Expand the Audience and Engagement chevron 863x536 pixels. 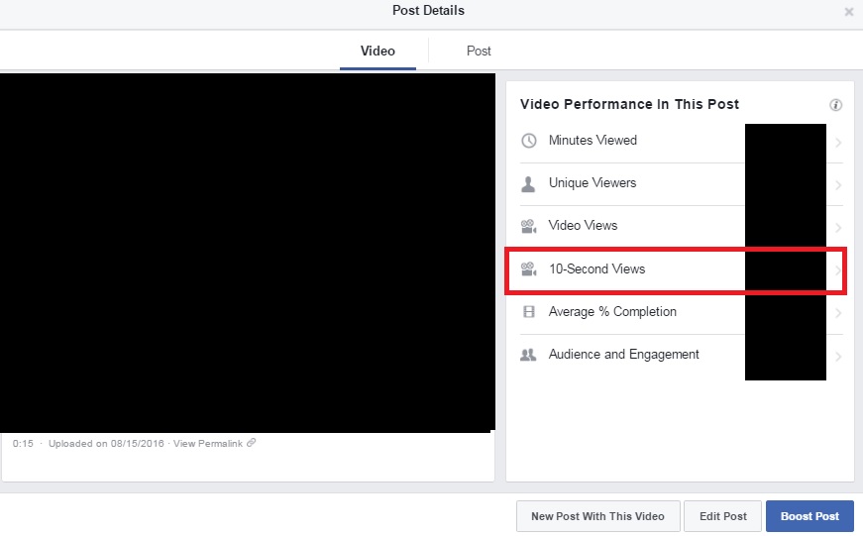pos(838,356)
